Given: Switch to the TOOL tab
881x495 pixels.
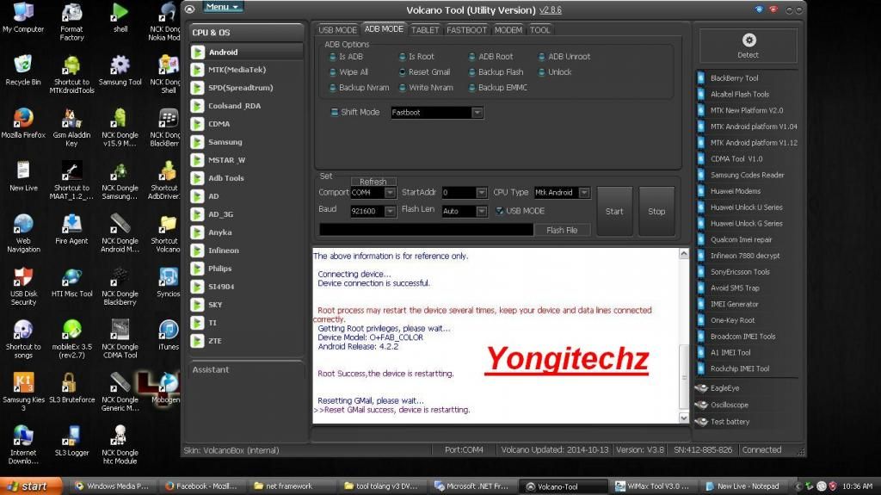Looking at the screenshot, I should [x=540, y=30].
